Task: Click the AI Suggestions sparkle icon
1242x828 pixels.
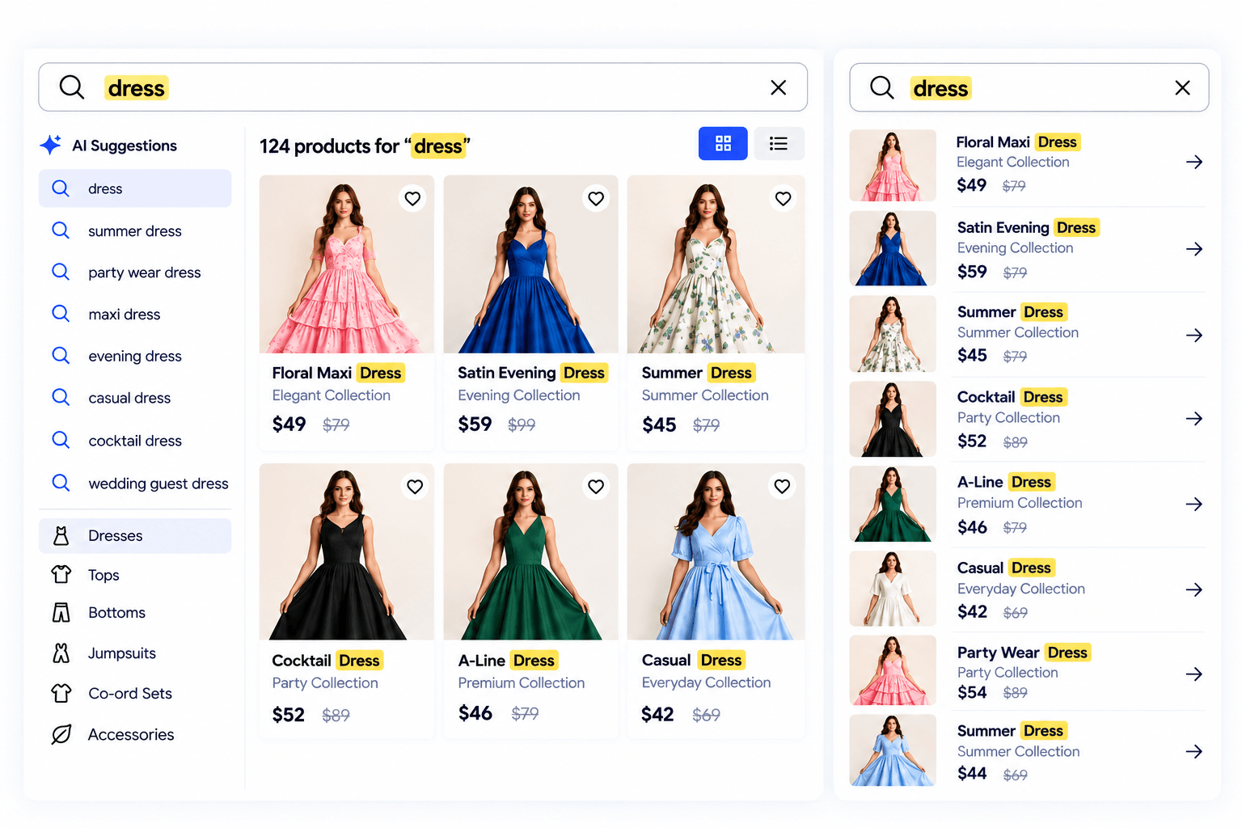Action: click(x=51, y=145)
